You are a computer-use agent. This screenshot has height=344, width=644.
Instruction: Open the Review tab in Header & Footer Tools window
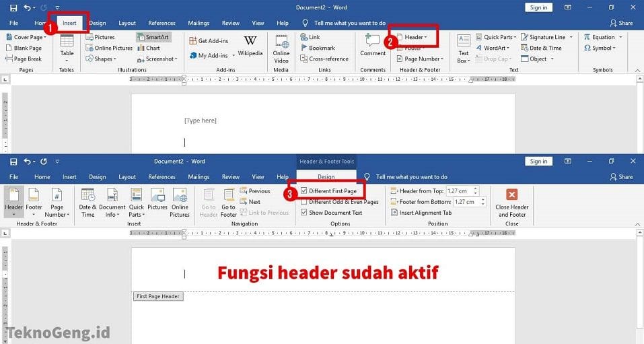coord(230,177)
